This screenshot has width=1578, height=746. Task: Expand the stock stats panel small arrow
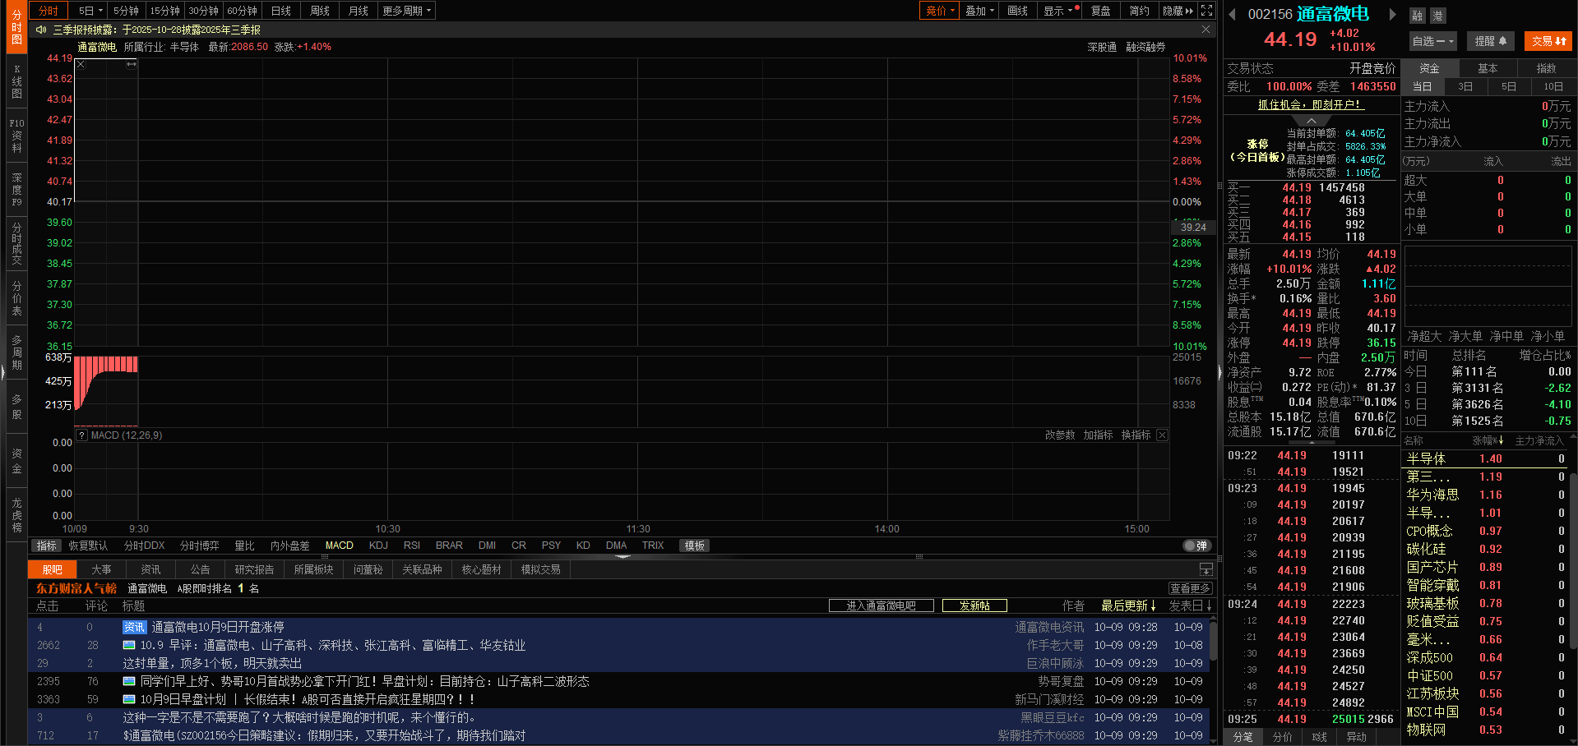[1312, 443]
